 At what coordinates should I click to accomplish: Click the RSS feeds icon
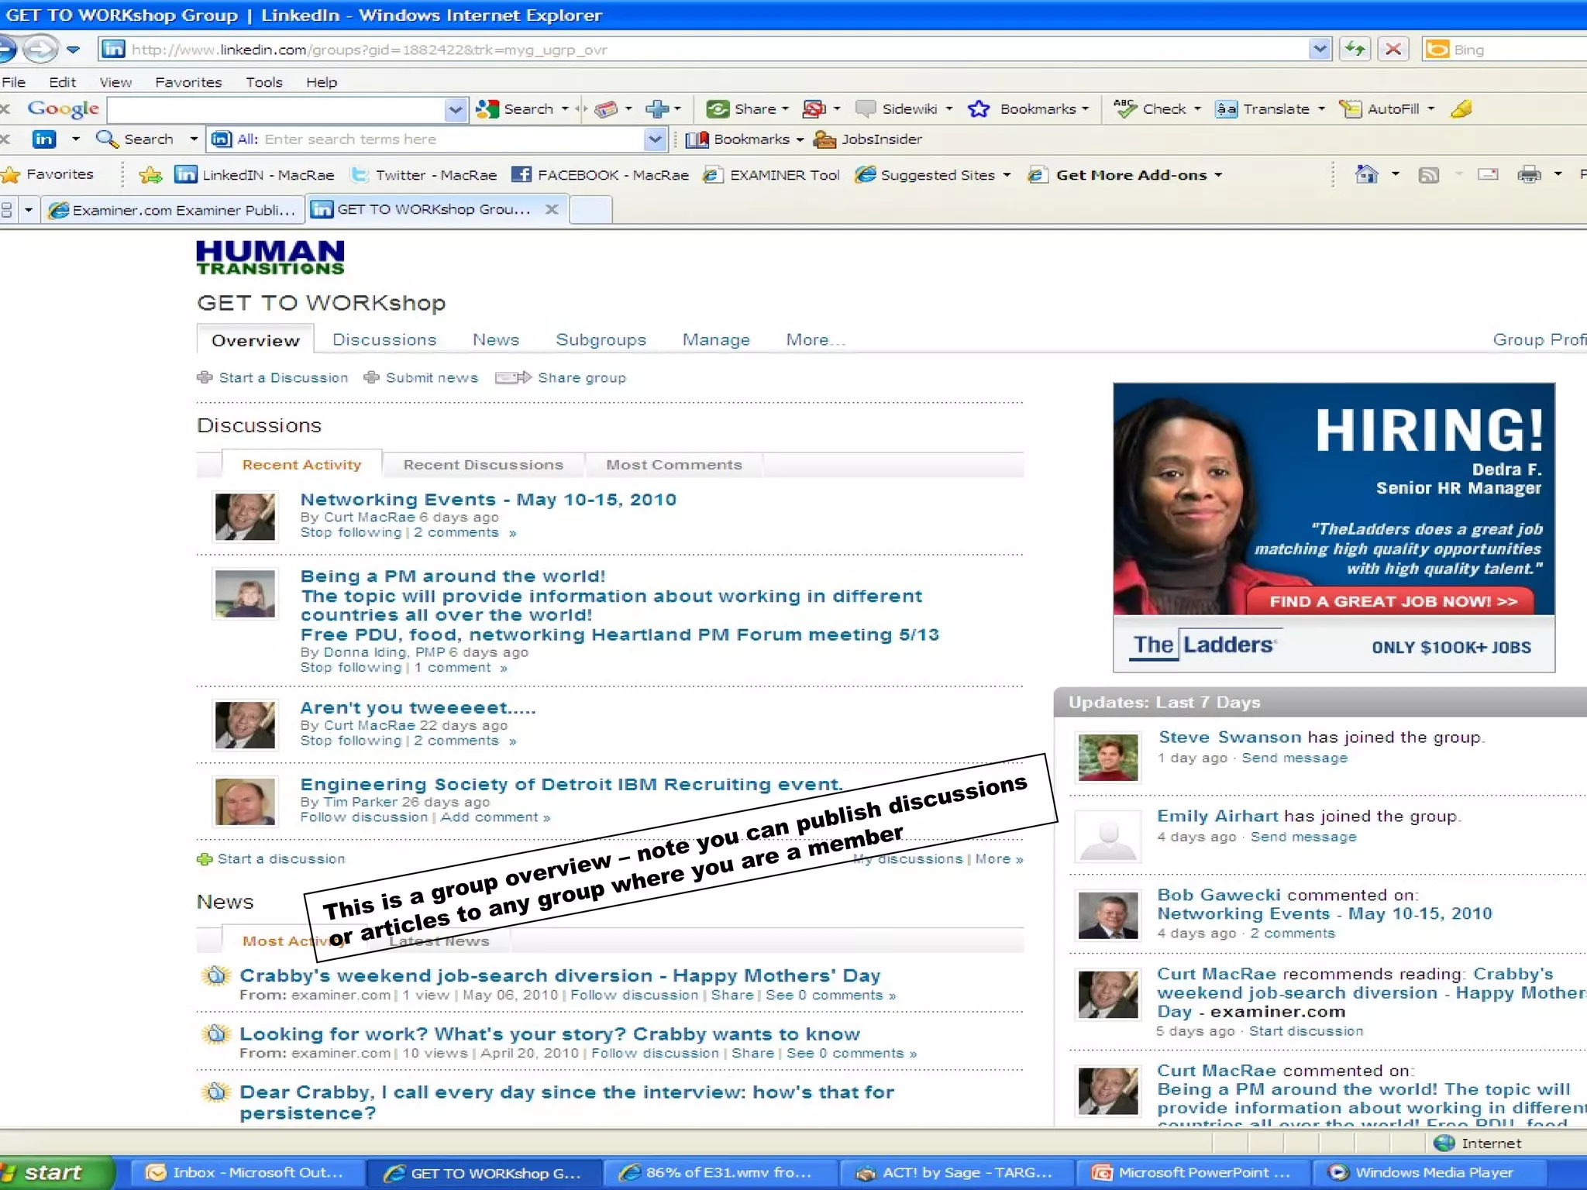pyautogui.click(x=1428, y=174)
